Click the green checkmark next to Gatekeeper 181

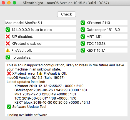click(x=83, y=30)
